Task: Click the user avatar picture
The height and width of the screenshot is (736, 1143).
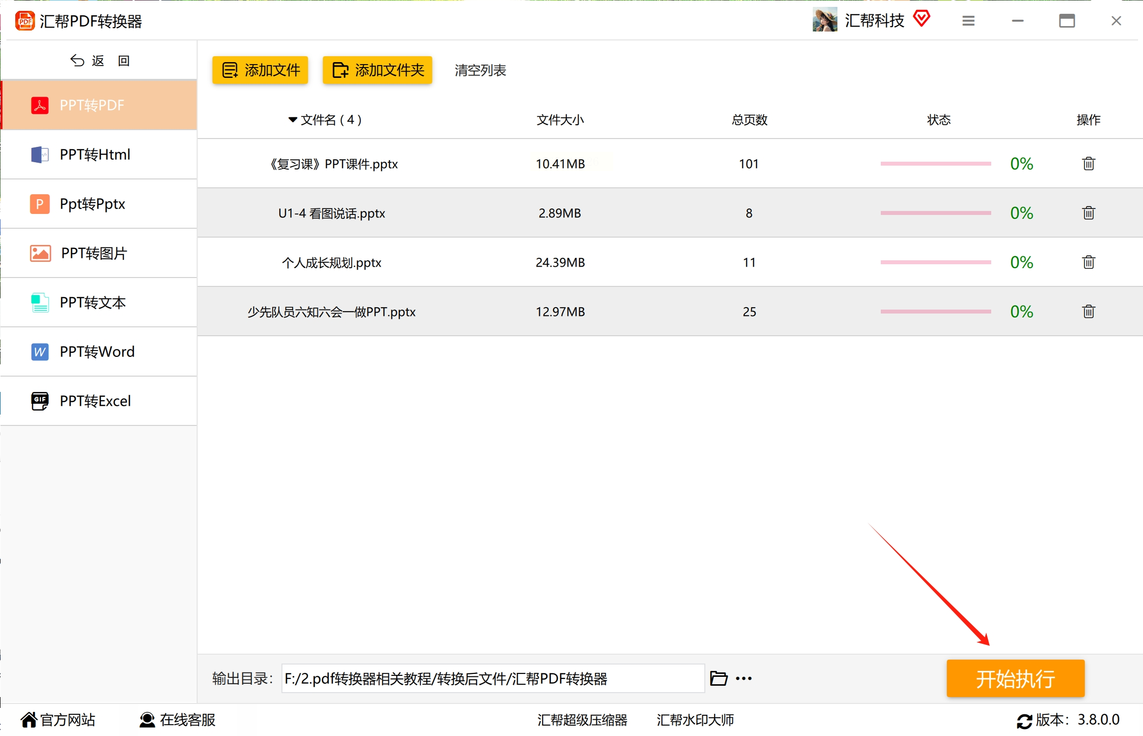Action: pos(825,20)
